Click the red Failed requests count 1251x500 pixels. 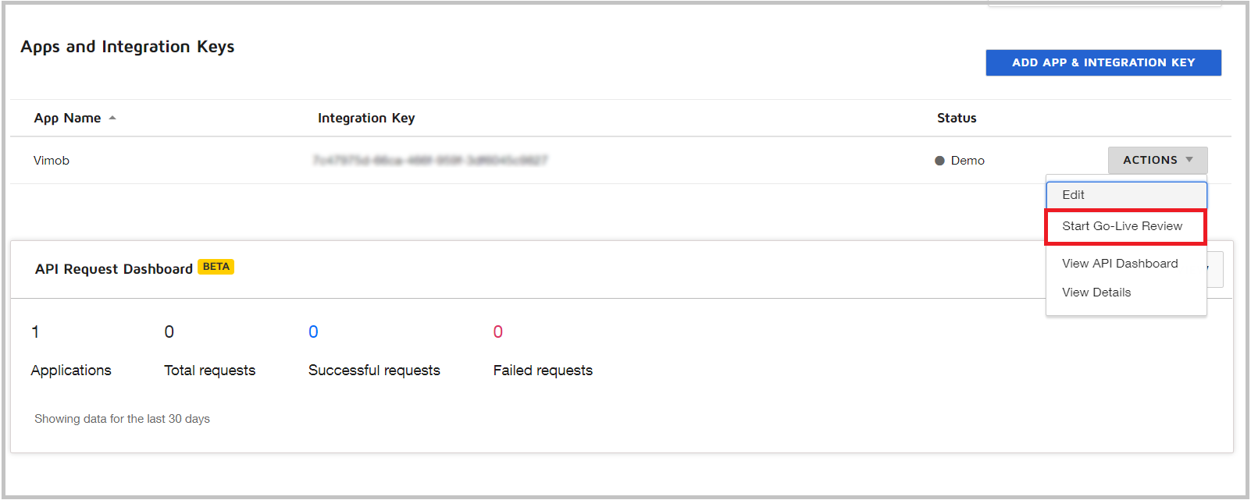tap(498, 332)
